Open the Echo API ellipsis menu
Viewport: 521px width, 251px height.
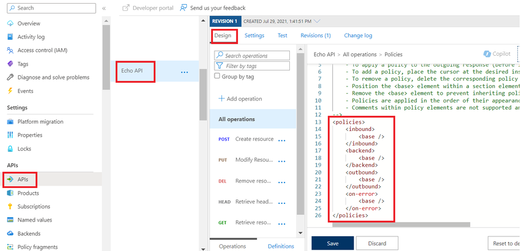tap(184, 72)
